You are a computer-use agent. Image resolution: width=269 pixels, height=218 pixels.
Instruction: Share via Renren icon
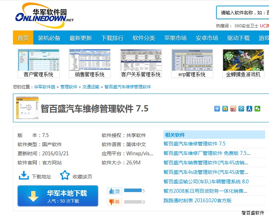249,109
